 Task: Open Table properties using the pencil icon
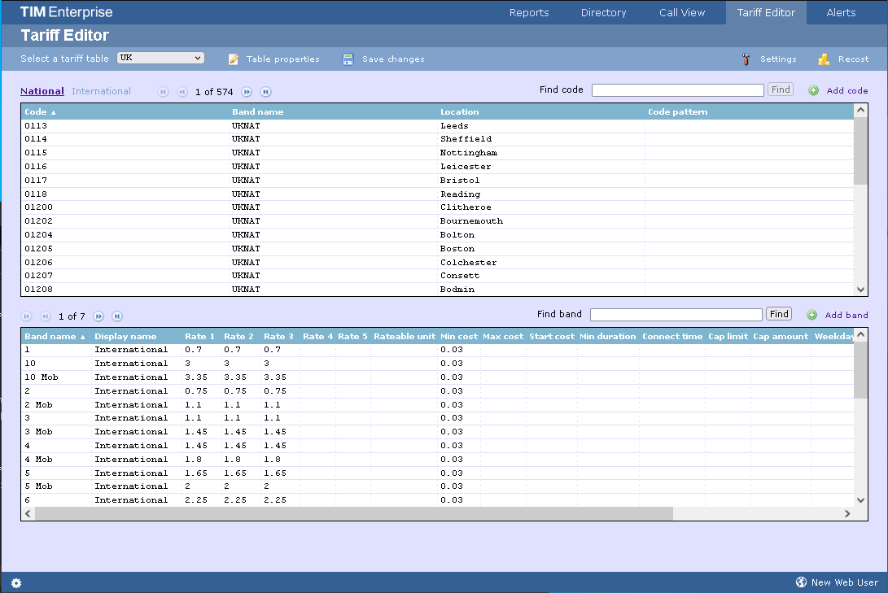coord(233,59)
